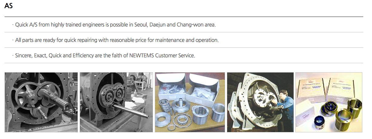View the spare parts and bearings photo
Screen dimensions: 372x139
[x=190, y=102]
